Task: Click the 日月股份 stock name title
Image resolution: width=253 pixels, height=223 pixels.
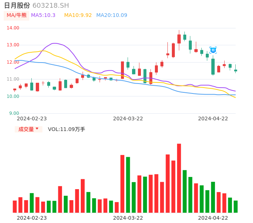Action: pos(17,6)
